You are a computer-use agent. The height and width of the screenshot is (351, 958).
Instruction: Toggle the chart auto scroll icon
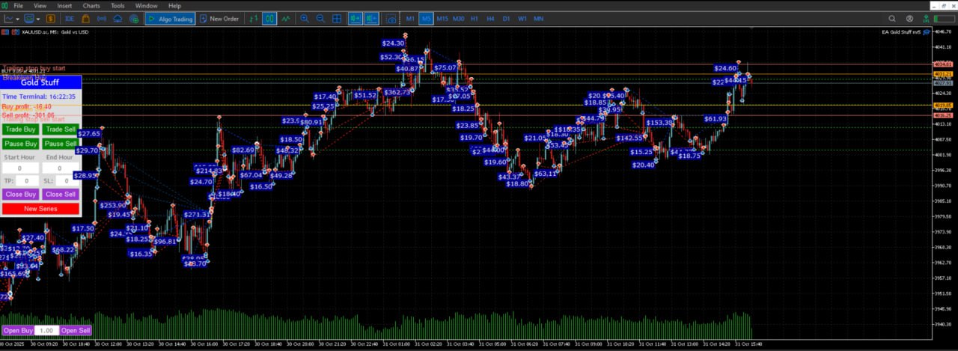coord(355,19)
